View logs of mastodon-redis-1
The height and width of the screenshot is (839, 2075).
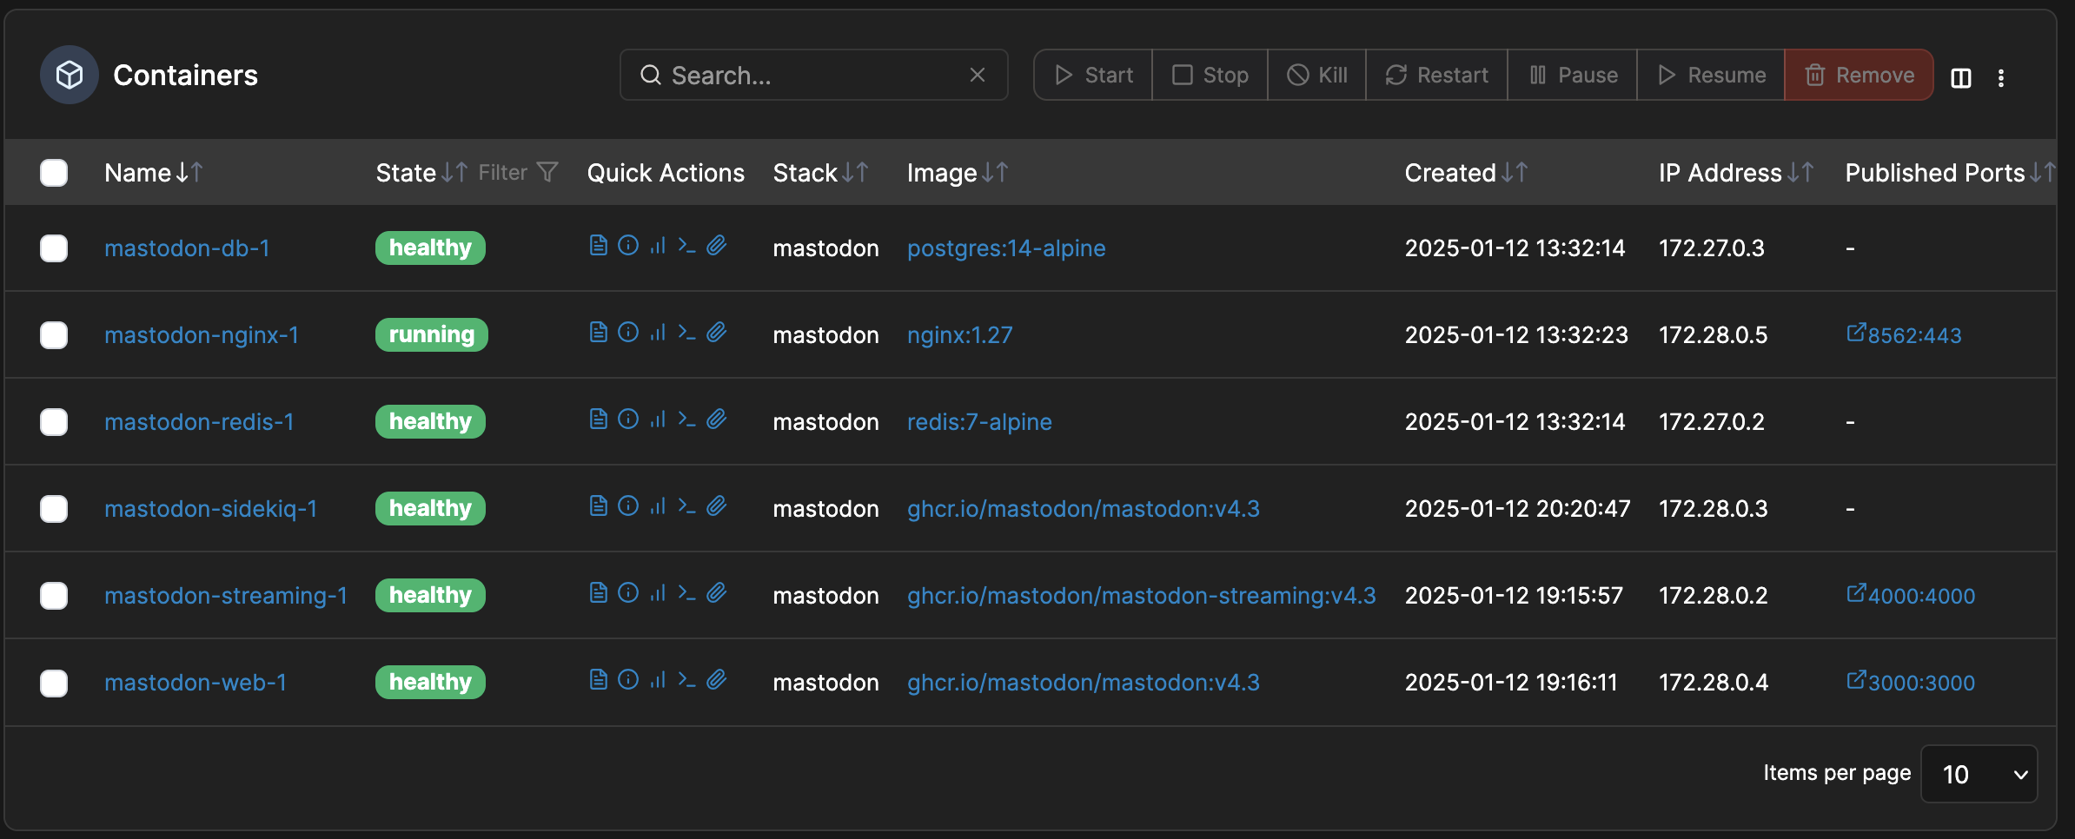click(598, 419)
